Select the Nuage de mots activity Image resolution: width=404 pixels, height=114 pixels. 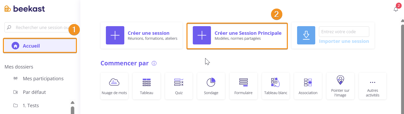tap(114, 86)
